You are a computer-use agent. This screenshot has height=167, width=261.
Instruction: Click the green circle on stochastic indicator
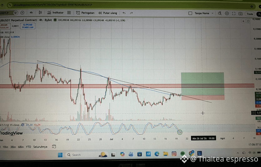tap(180, 132)
